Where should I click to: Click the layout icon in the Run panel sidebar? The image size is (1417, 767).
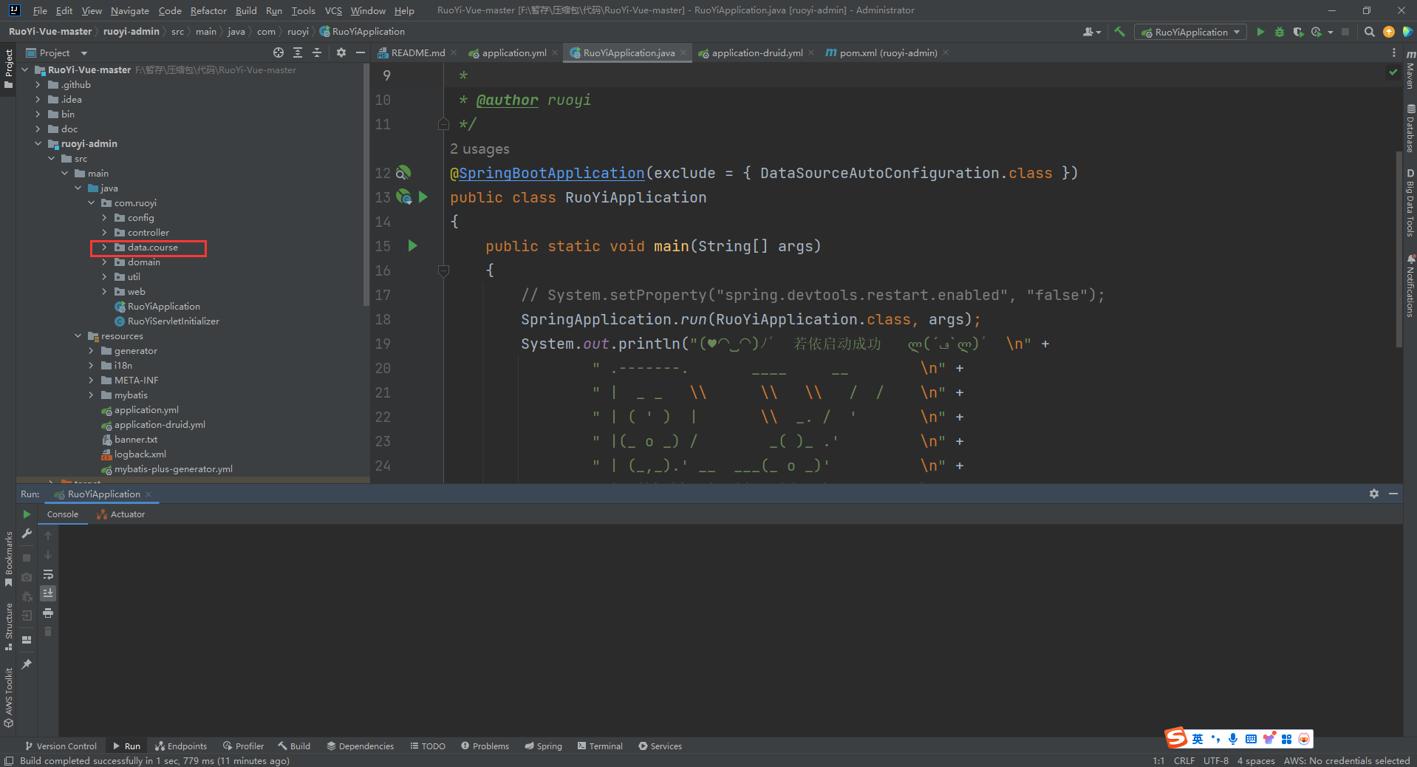pyautogui.click(x=27, y=640)
